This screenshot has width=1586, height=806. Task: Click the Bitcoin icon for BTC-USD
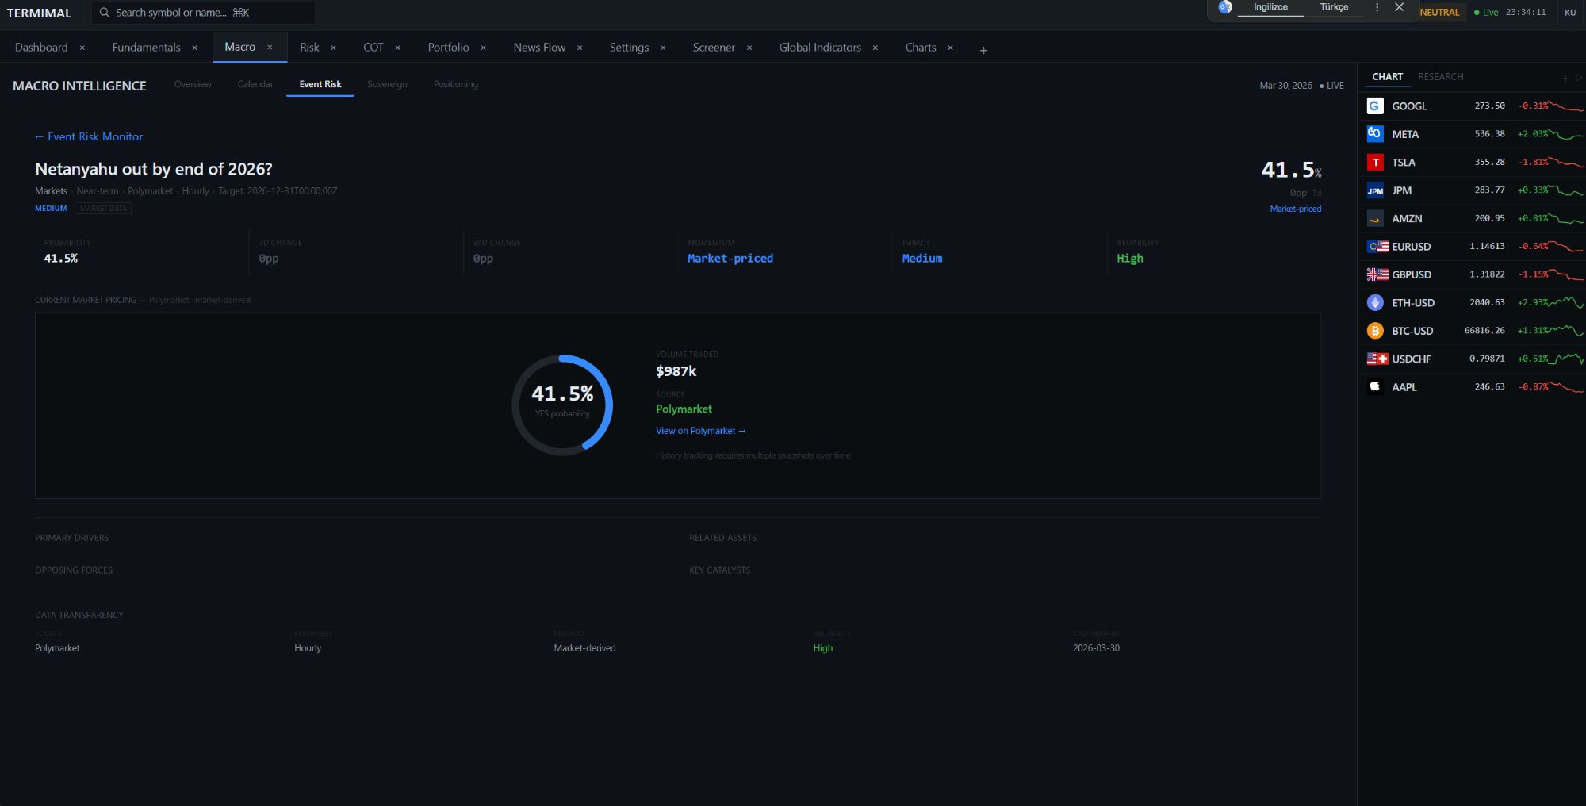click(x=1375, y=331)
